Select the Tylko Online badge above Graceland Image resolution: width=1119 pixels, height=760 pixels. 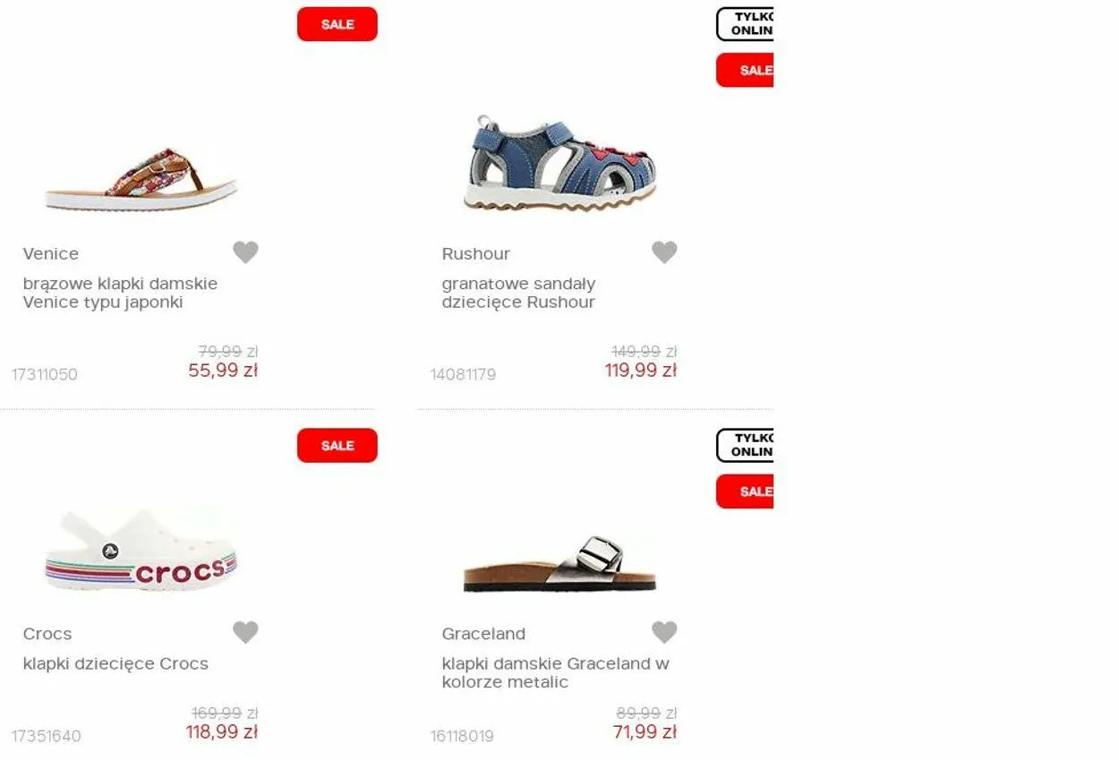pos(745,445)
